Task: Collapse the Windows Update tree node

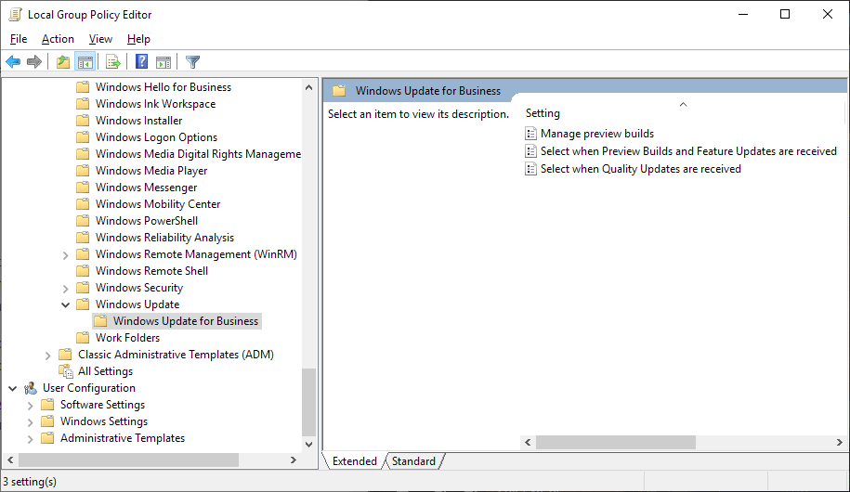Action: tap(66, 304)
